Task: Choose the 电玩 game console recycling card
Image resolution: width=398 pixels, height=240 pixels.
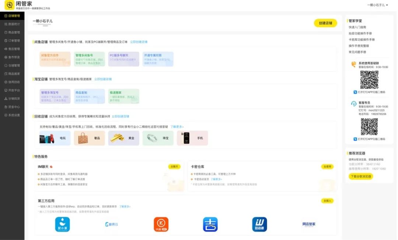Action: click(55, 138)
